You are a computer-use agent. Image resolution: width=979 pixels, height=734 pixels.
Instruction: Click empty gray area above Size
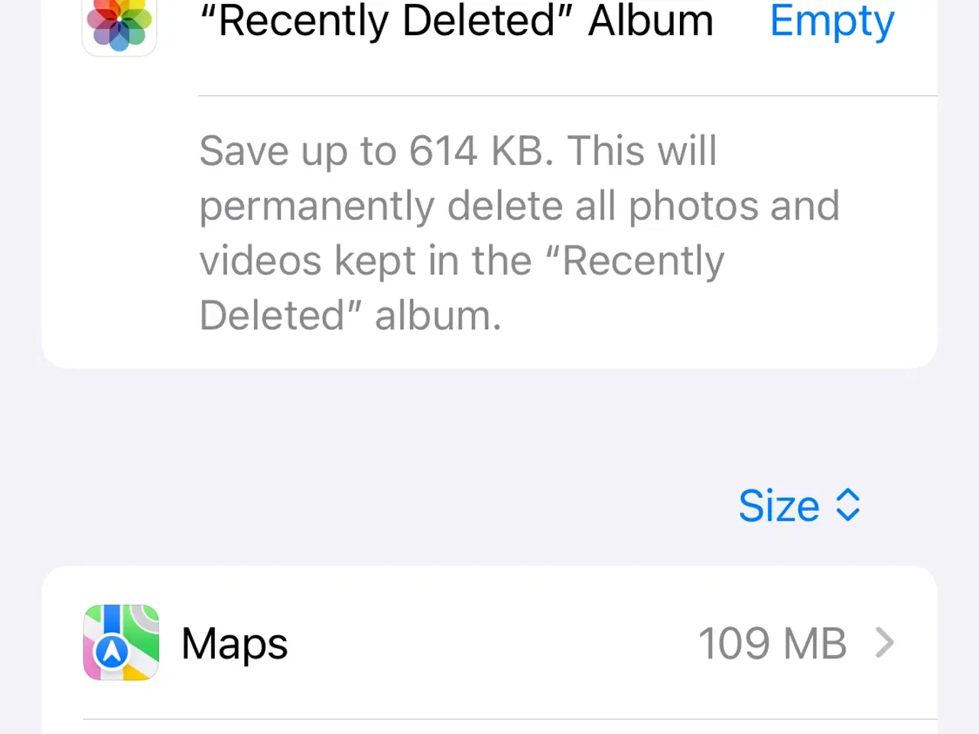point(489,428)
